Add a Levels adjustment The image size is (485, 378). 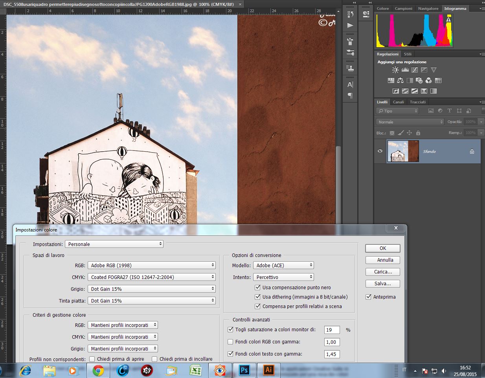click(x=406, y=70)
